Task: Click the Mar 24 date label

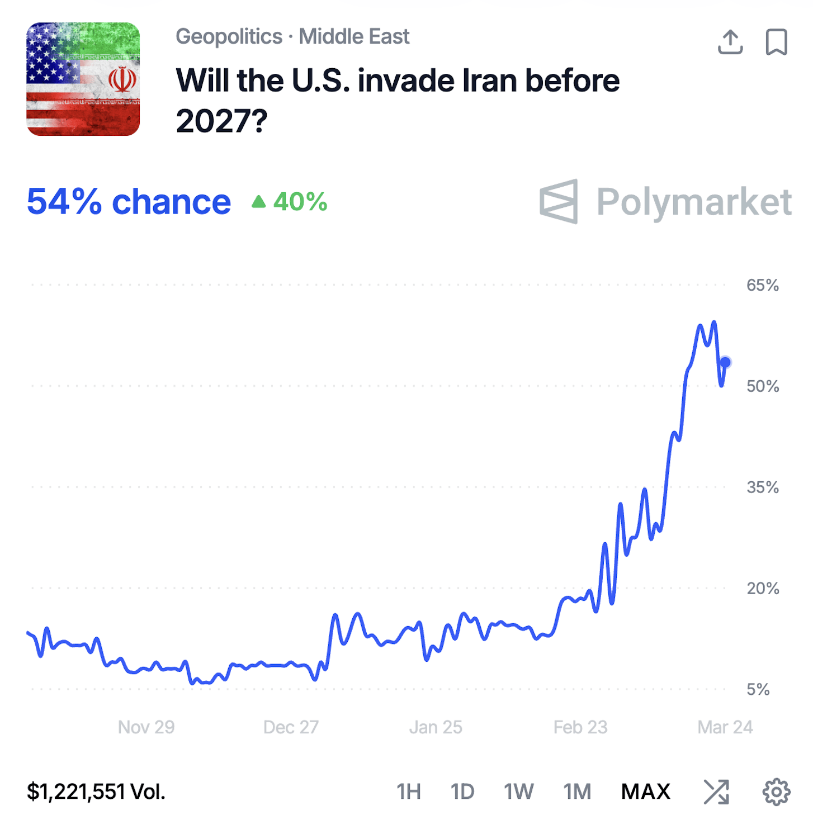Action: pos(725,727)
